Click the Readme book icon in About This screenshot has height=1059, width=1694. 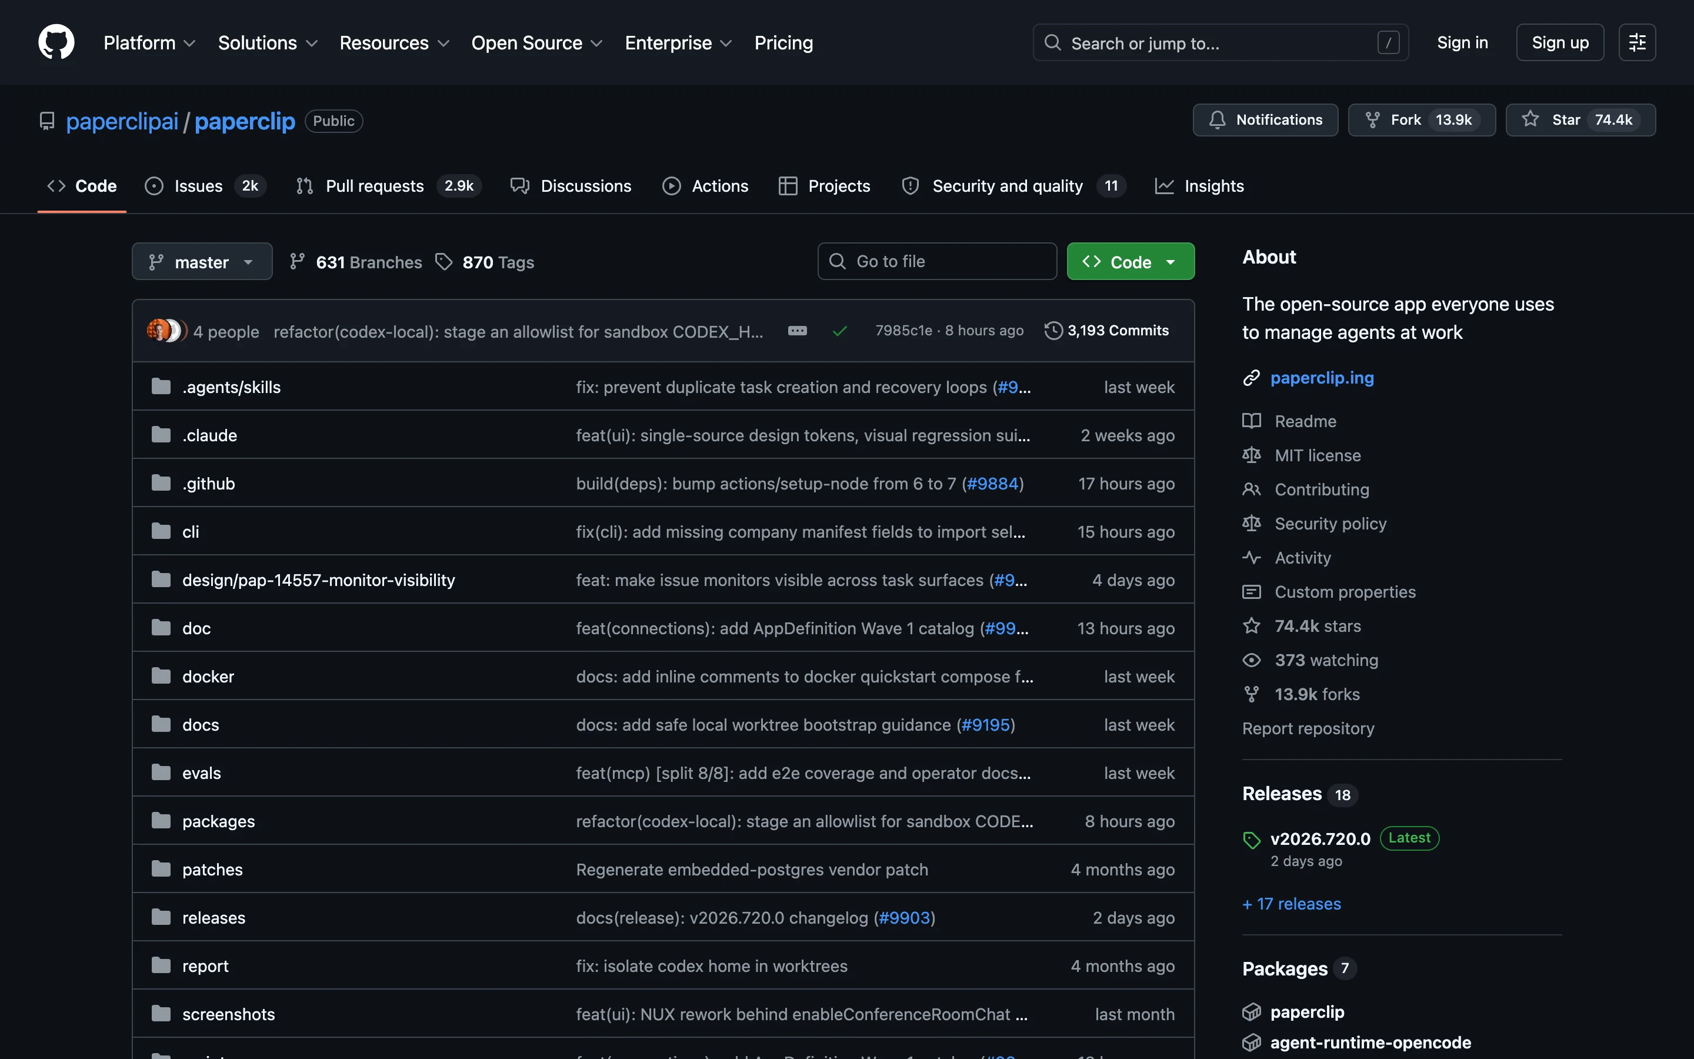pyautogui.click(x=1252, y=421)
